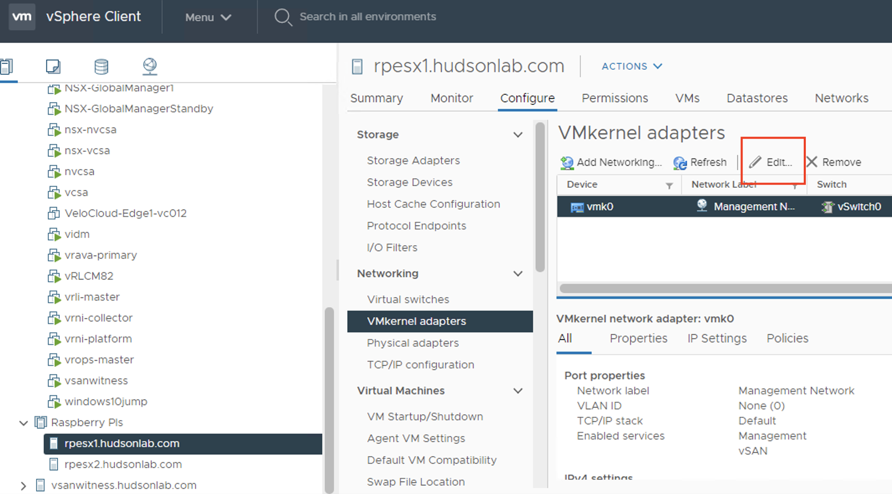Open the Datastores tab

757,98
